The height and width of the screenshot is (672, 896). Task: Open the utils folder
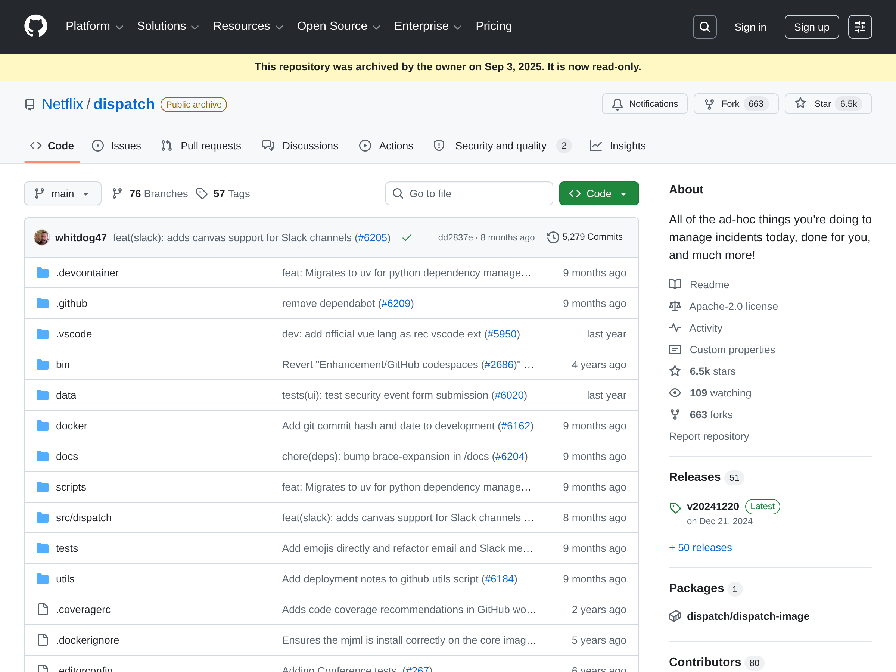(65, 579)
